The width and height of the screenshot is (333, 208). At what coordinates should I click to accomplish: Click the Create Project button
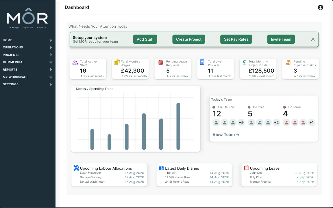(x=188, y=39)
